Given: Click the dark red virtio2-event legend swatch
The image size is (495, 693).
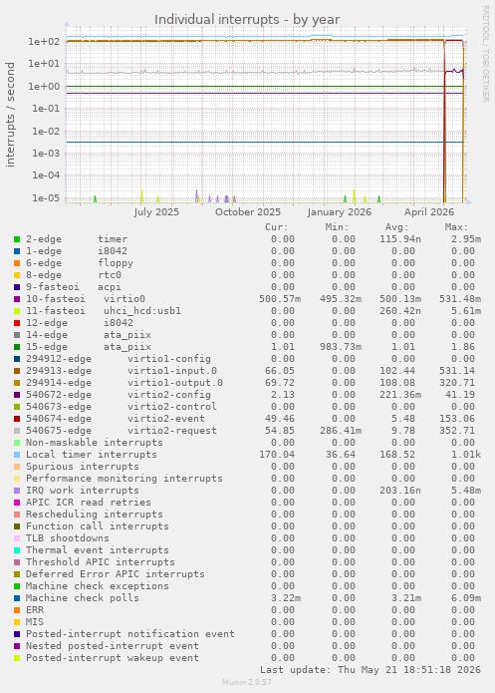Looking at the screenshot, I should coord(17,419).
